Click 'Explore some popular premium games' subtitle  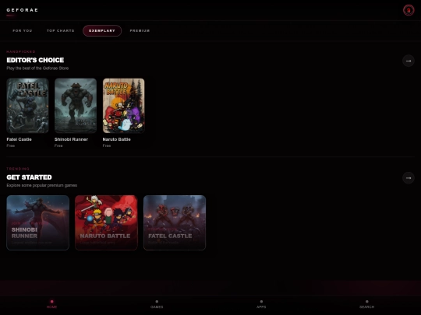click(x=42, y=185)
